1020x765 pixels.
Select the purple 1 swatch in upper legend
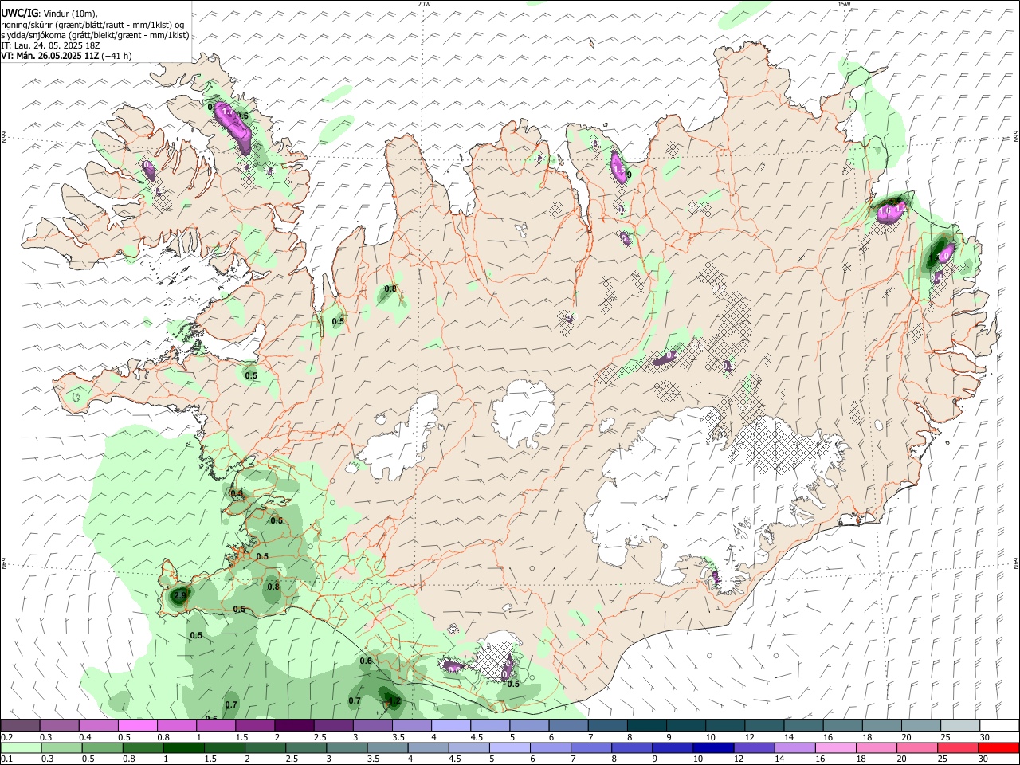215,726
